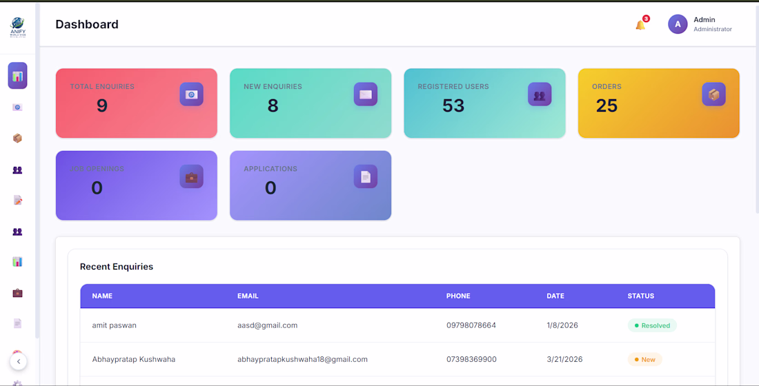Click the Total Enquiries card icon
Image resolution: width=759 pixels, height=386 pixels.
coord(192,94)
